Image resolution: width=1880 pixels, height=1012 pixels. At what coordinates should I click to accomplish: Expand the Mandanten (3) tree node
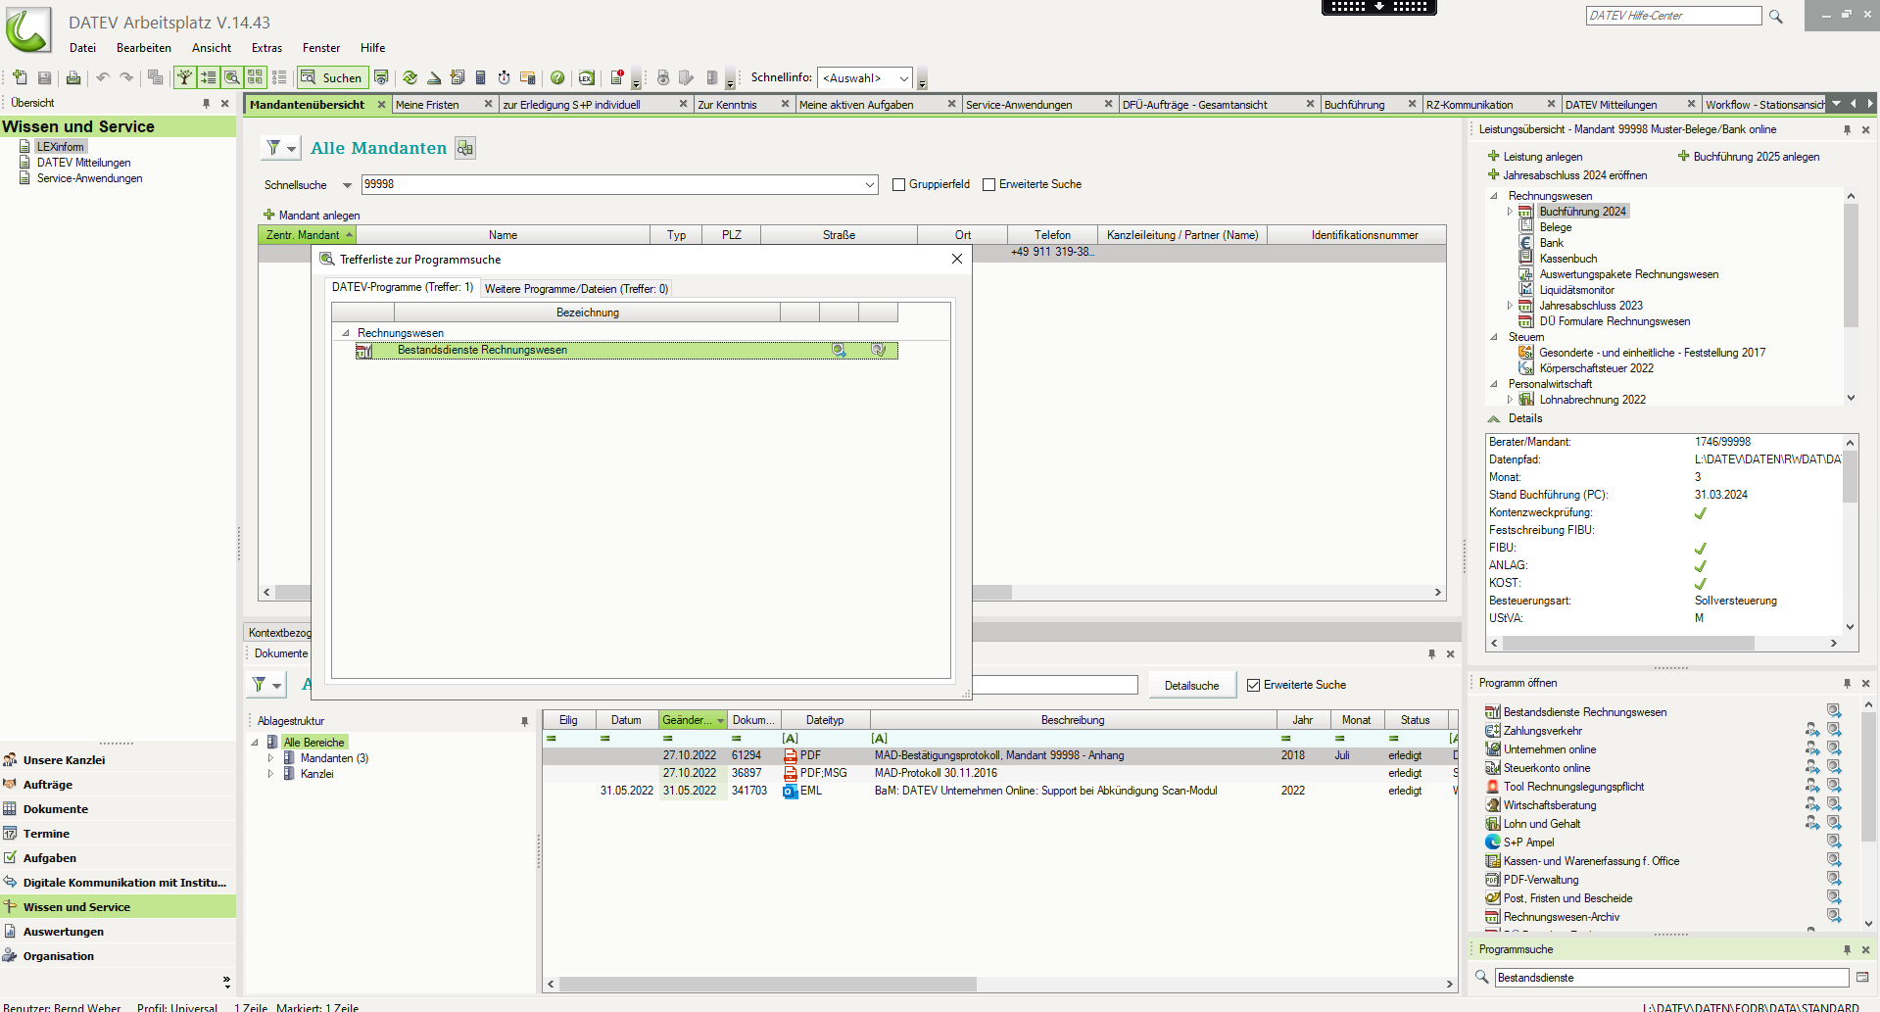271,758
